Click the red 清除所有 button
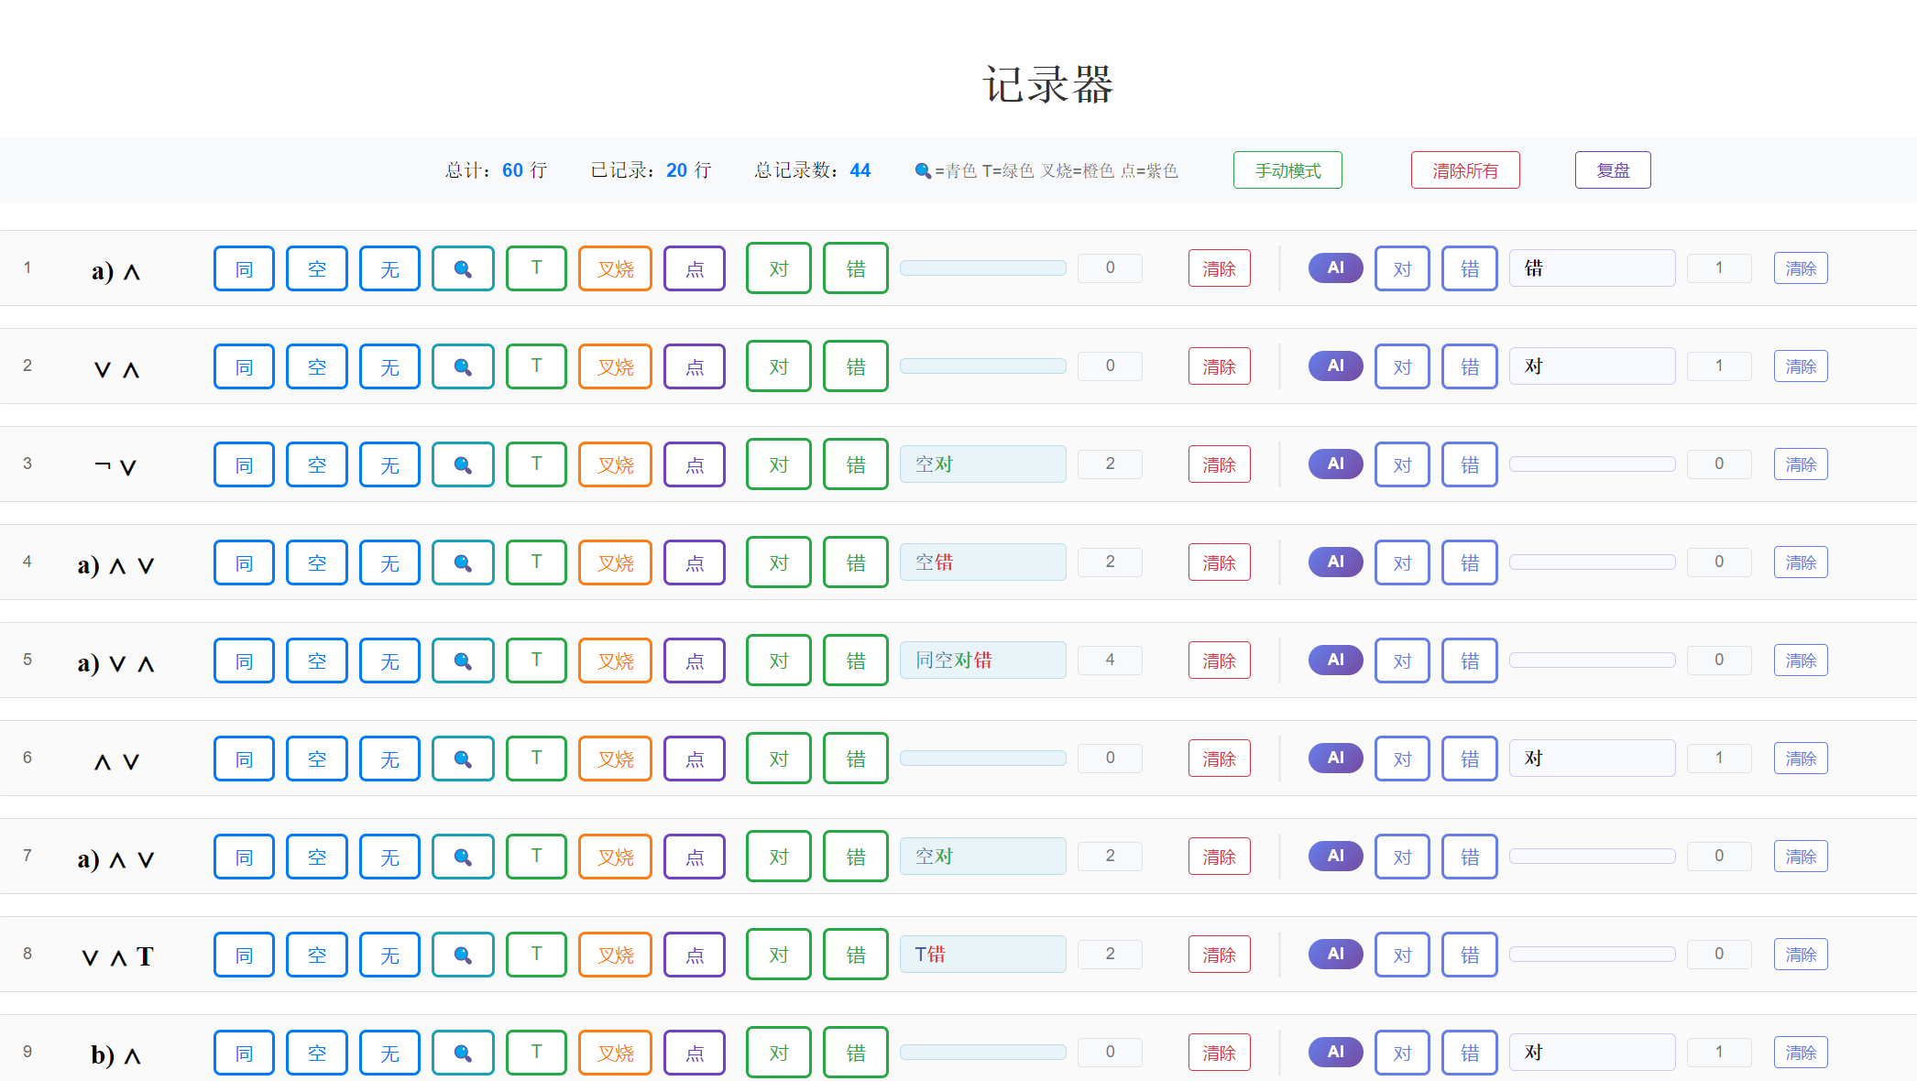The width and height of the screenshot is (1917, 1081). click(x=1464, y=169)
